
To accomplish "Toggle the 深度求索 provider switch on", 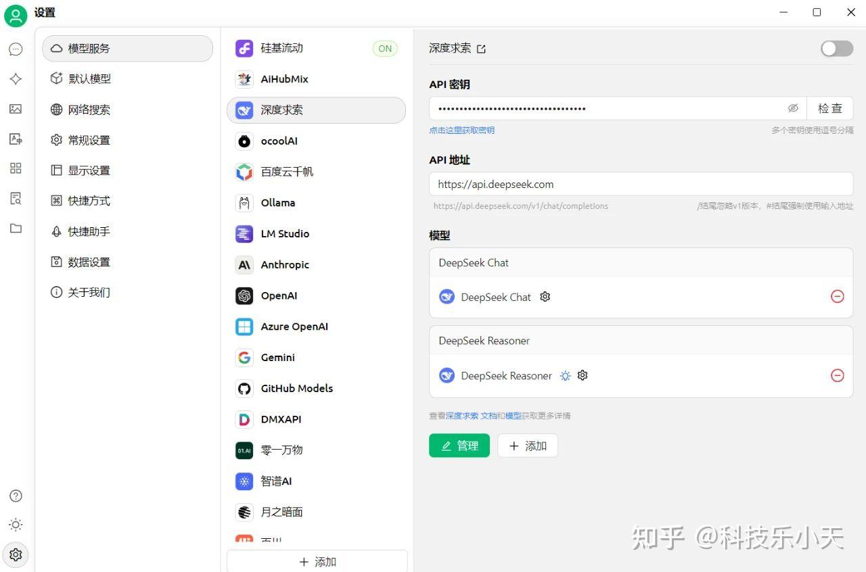I will click(x=836, y=48).
